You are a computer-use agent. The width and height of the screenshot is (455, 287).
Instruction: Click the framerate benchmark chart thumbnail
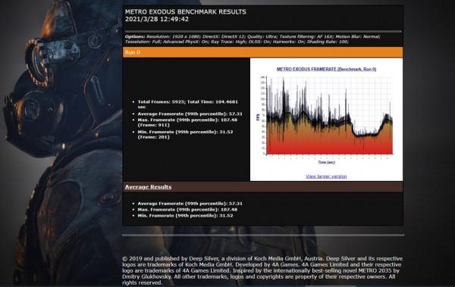[x=326, y=116]
